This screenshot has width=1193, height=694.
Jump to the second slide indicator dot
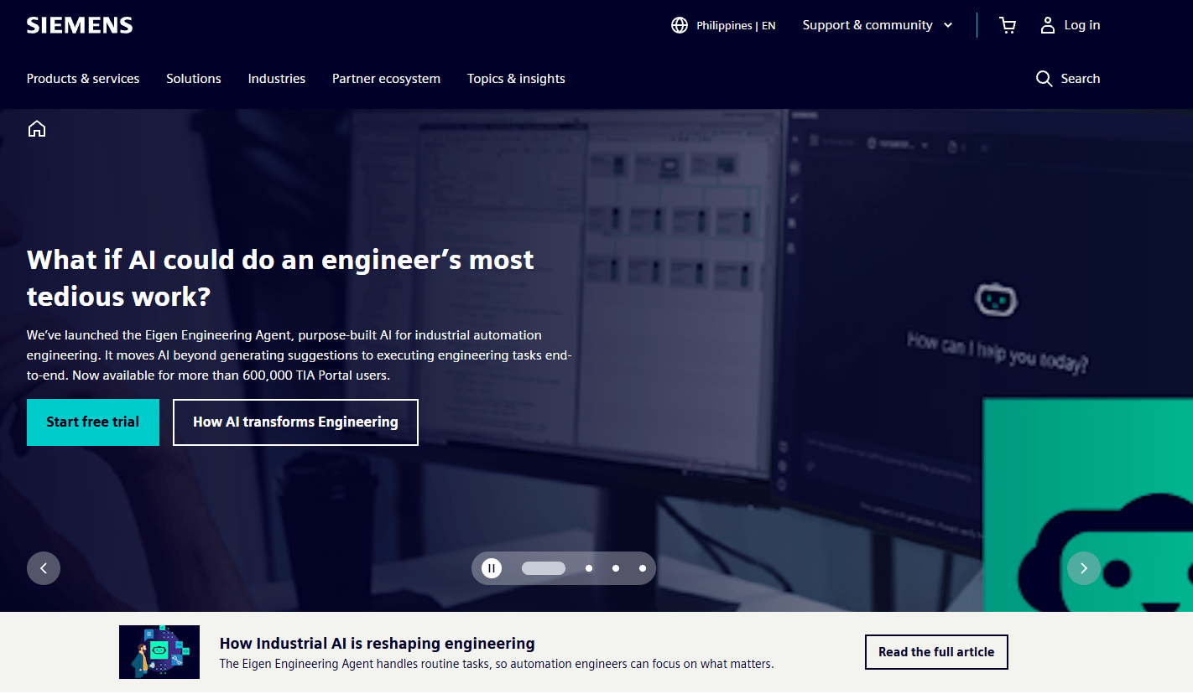(x=589, y=568)
